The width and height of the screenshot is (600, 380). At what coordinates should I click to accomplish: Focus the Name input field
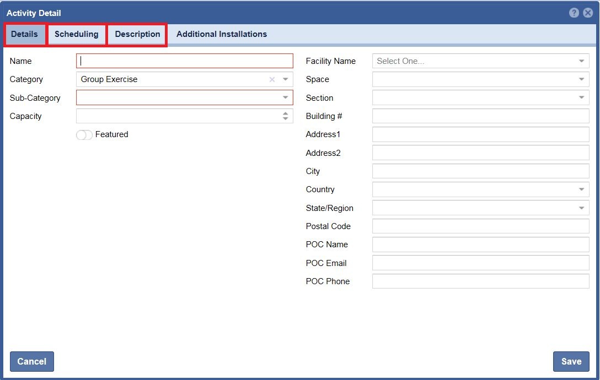(x=185, y=61)
